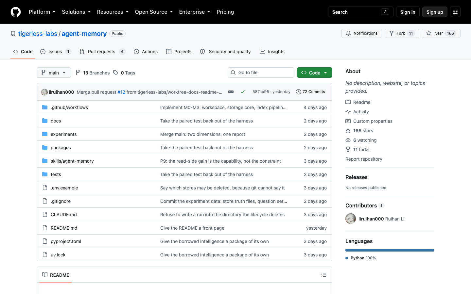This screenshot has width=471, height=294.
Task: Star the agent-memory repository
Action: point(441,33)
